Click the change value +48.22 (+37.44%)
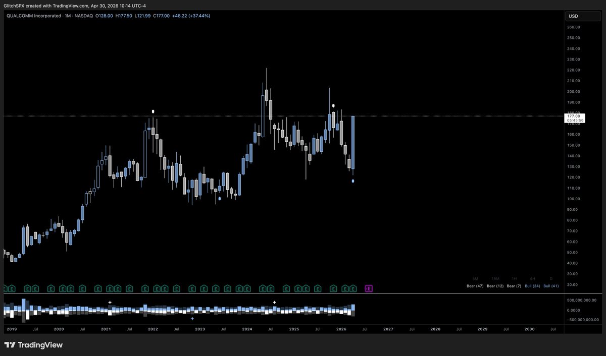 point(191,16)
